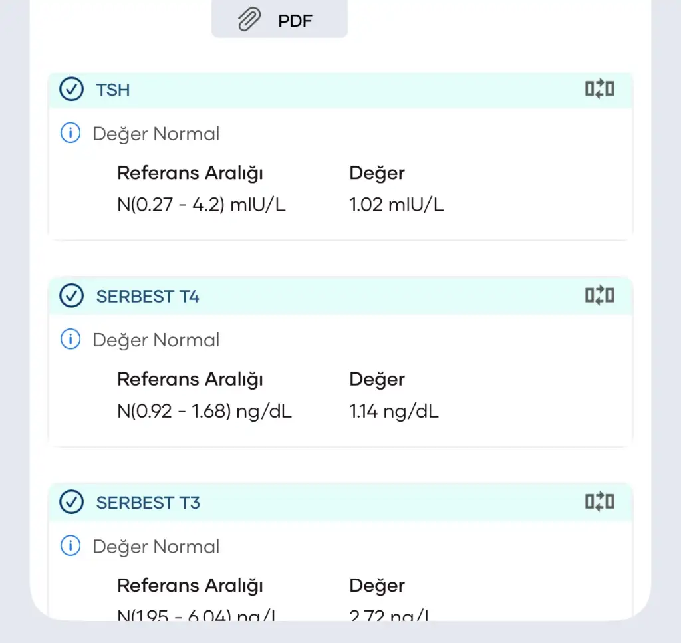Select the TSH test title
The image size is (681, 643).
(113, 90)
